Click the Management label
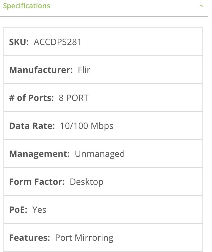The height and width of the screenshot is (252, 212). coord(39,154)
